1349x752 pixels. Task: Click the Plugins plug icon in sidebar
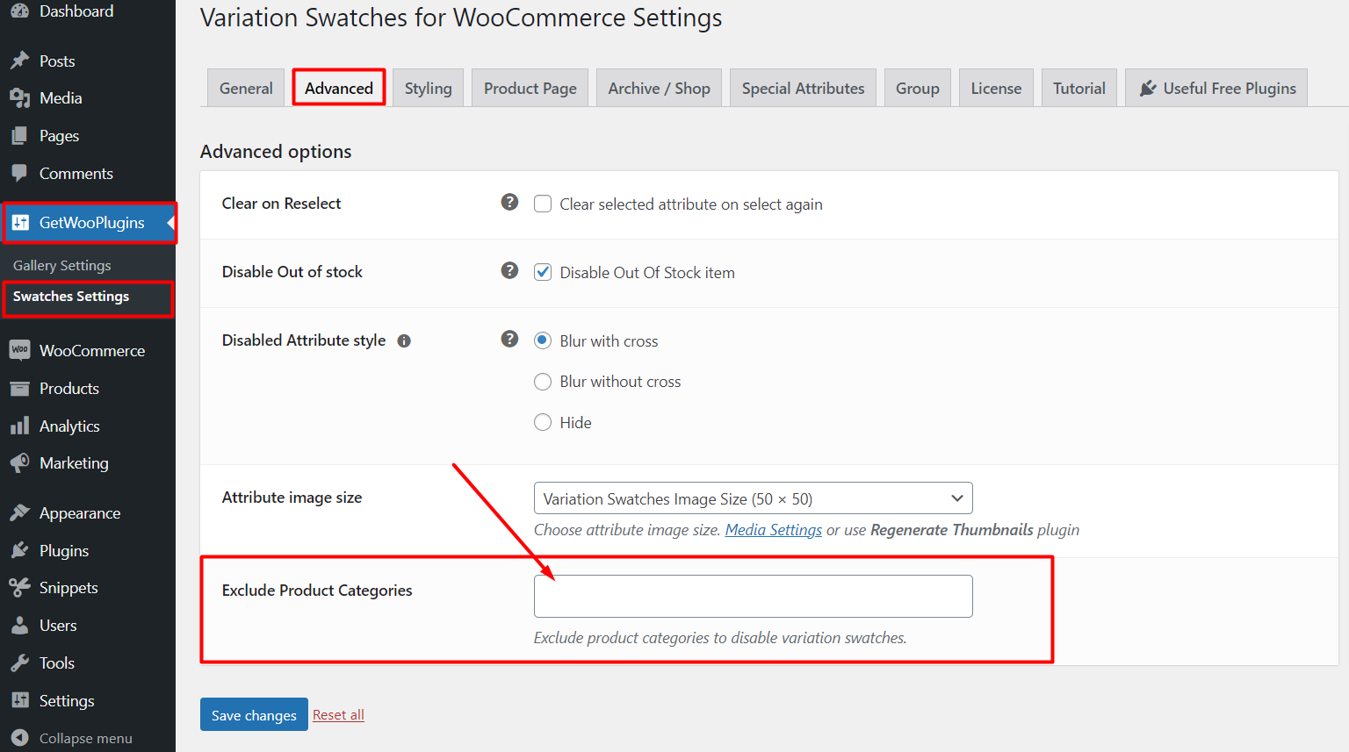pyautogui.click(x=19, y=550)
